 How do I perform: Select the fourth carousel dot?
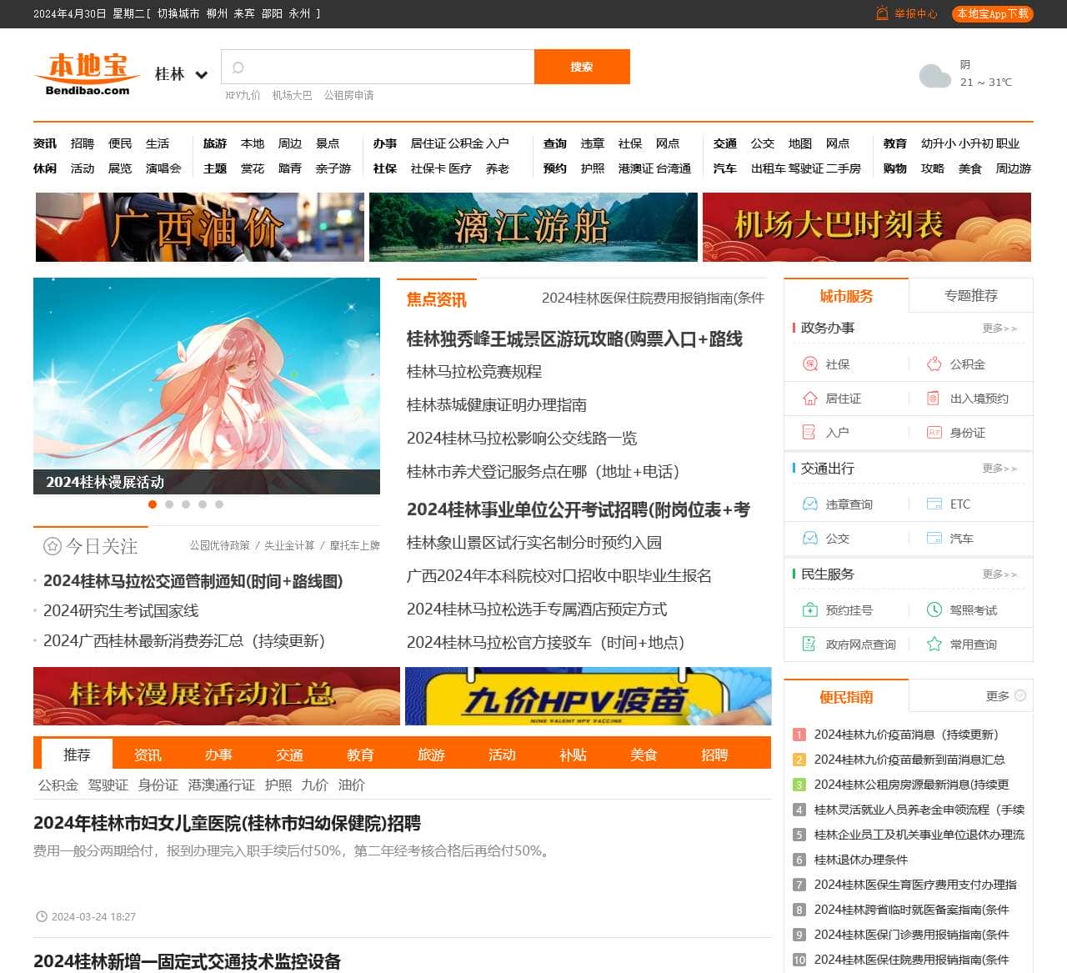point(203,504)
